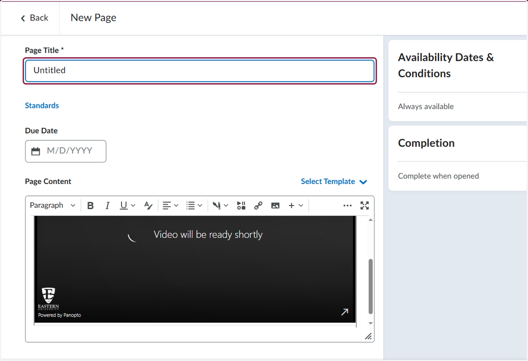Toggle bold formatting
The height and width of the screenshot is (361, 528).
(91, 206)
